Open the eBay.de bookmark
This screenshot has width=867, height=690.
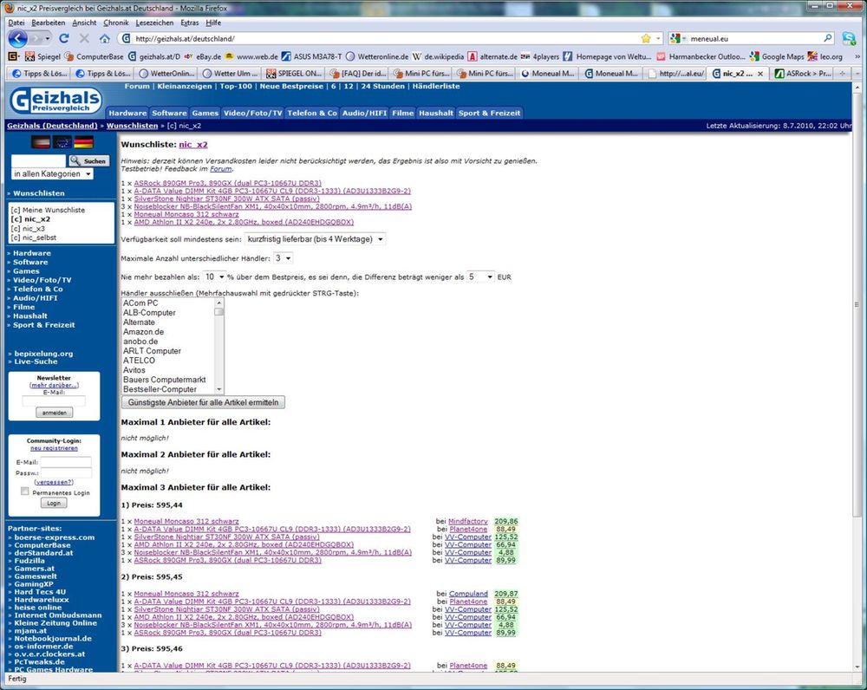pos(202,56)
